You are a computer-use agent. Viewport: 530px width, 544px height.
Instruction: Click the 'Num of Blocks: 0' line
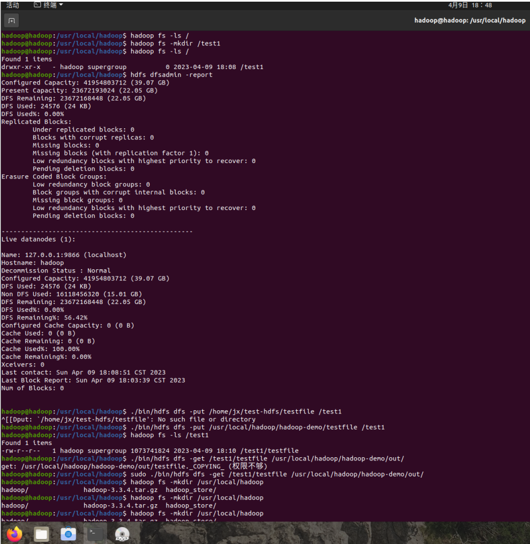tap(33, 388)
